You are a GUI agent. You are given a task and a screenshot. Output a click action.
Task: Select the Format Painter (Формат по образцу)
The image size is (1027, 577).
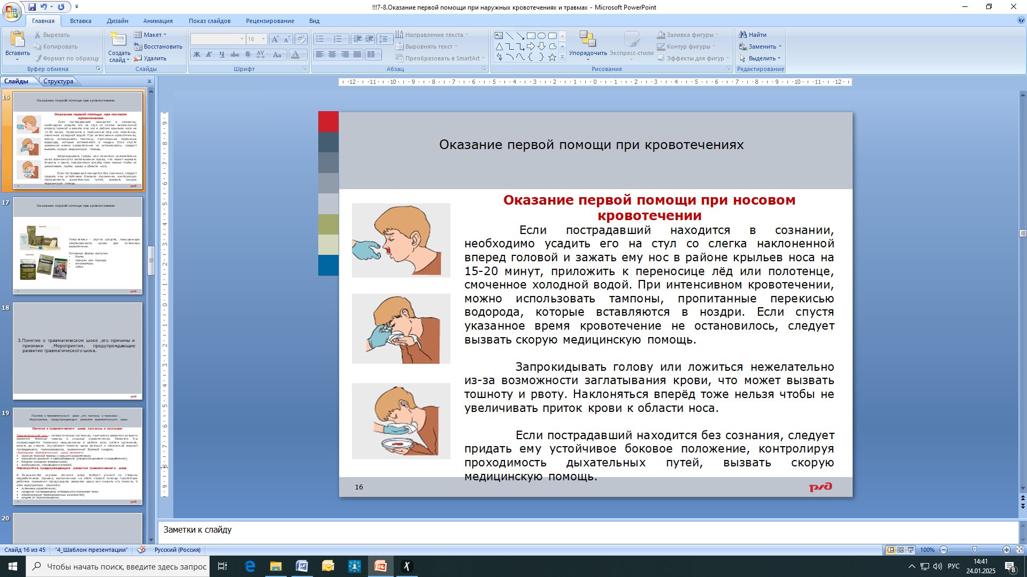pos(66,58)
